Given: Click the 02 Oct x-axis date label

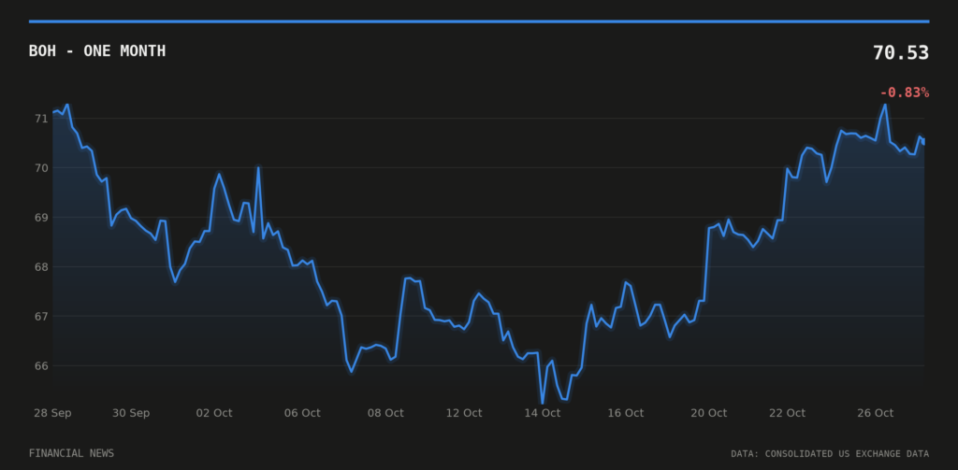Looking at the screenshot, I should click(x=214, y=413).
